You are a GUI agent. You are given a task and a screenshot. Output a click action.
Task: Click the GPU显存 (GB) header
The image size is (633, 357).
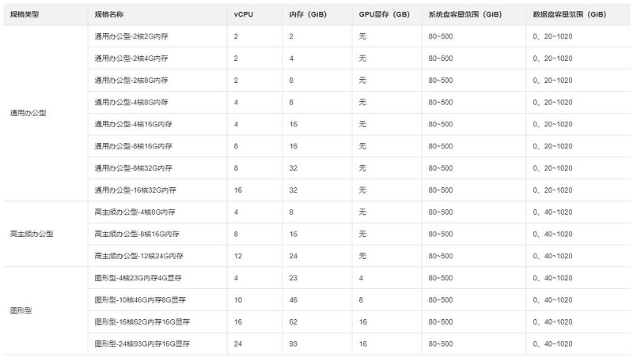(x=384, y=14)
